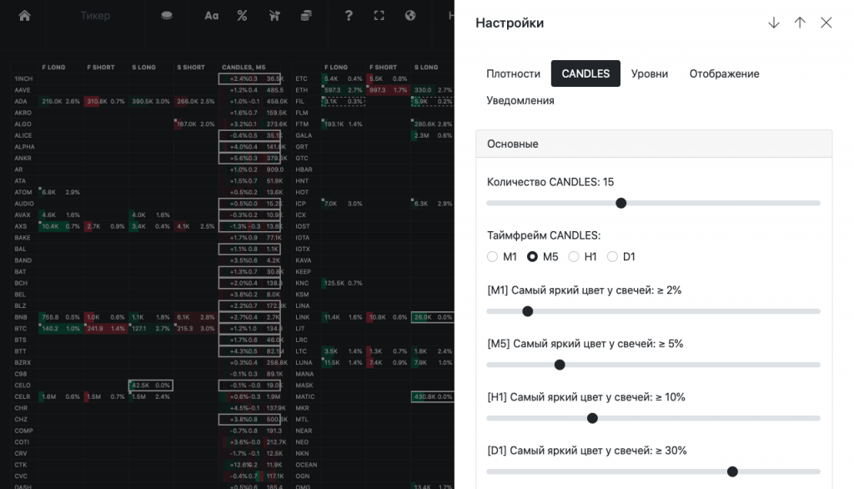Open the Уровни tab
854x489 pixels.
649,73
